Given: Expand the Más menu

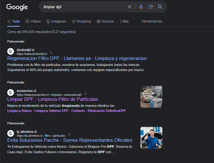Looking at the screenshot, I should [x=124, y=22].
